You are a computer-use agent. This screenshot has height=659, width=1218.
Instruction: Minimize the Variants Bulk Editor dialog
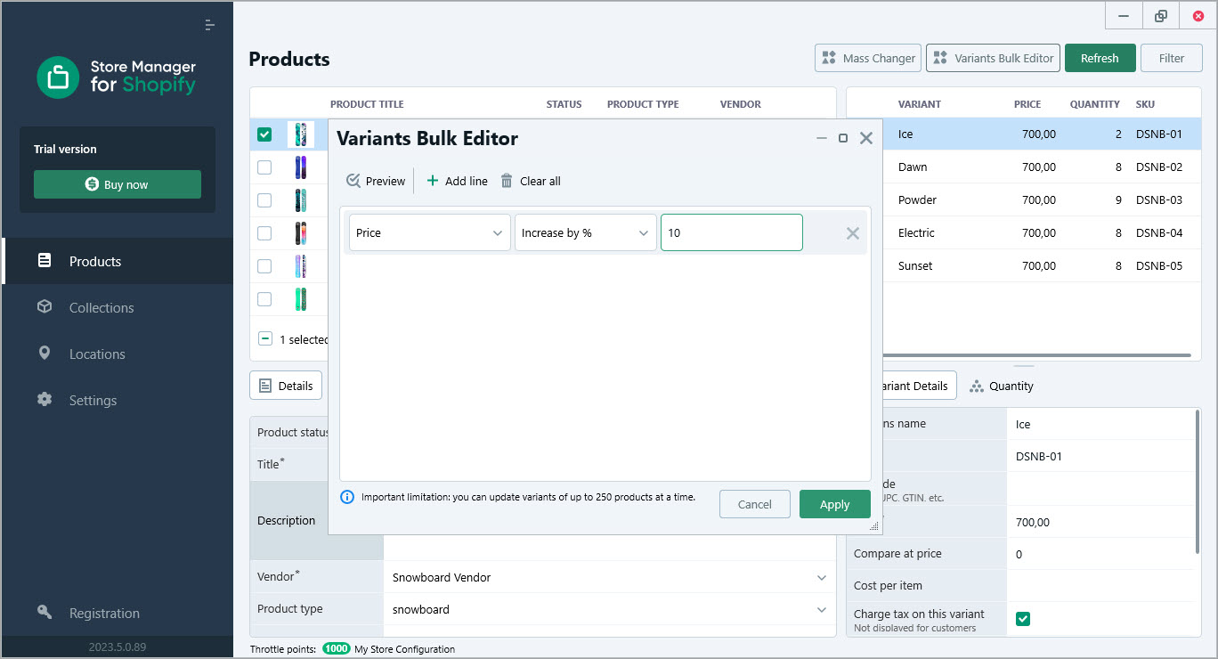[x=822, y=138]
